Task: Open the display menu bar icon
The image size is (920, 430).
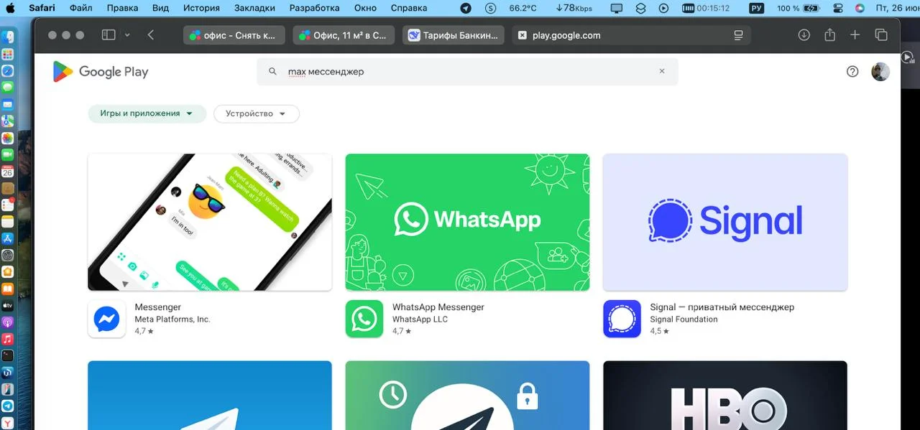Action: pos(617,8)
